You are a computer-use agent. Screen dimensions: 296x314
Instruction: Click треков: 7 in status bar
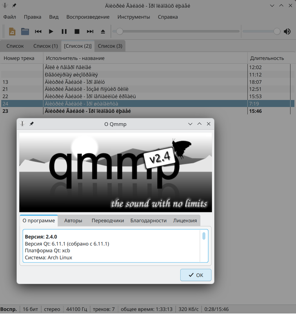[x=104, y=309]
